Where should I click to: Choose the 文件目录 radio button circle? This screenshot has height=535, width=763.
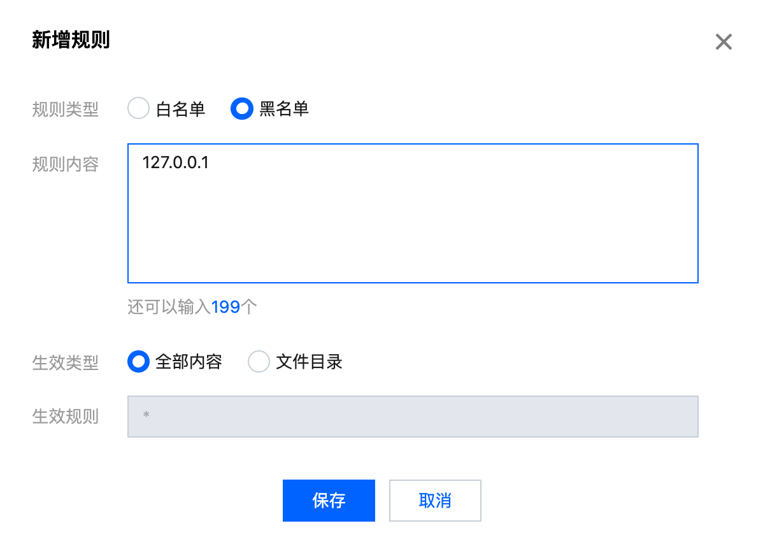click(x=258, y=362)
